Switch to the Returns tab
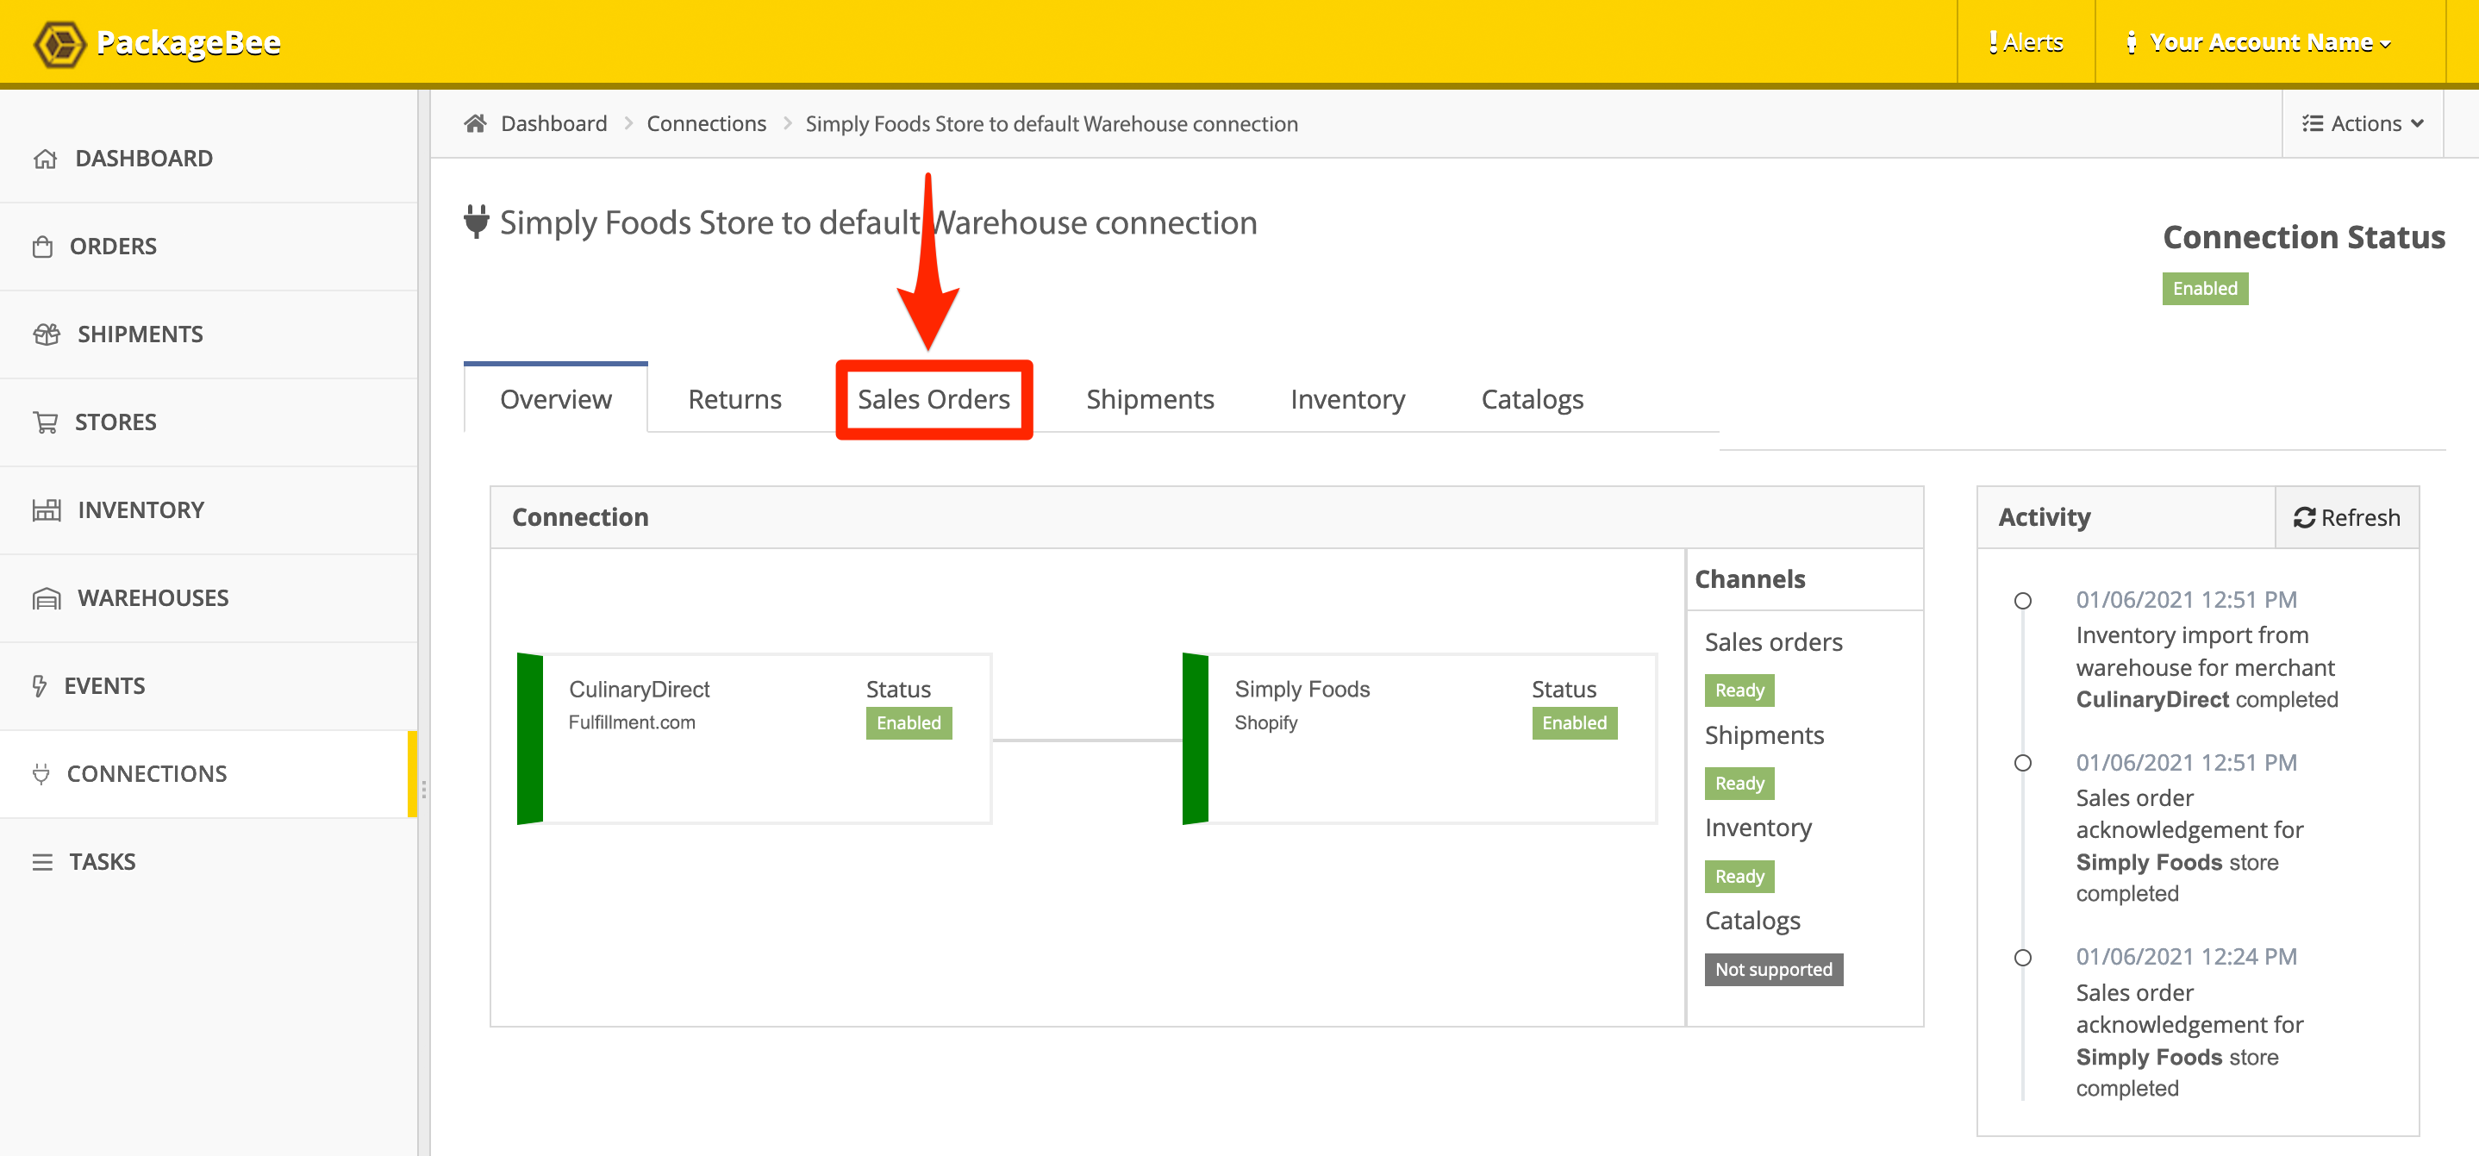 tap(734, 399)
